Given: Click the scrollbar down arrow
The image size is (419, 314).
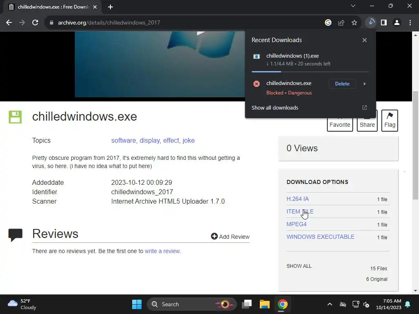Looking at the screenshot, I should coord(415,291).
